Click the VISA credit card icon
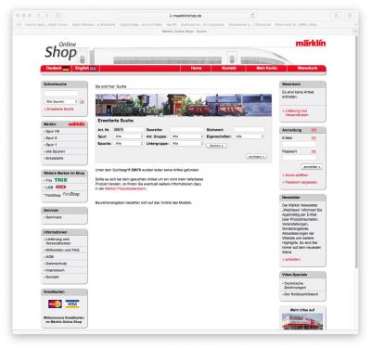The width and height of the screenshot is (371, 349). [x=72, y=304]
